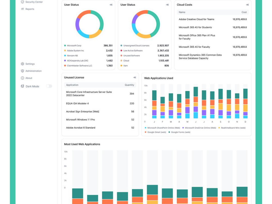Click Unused Software legend dot
This screenshot has height=204, width=272.
121,55
